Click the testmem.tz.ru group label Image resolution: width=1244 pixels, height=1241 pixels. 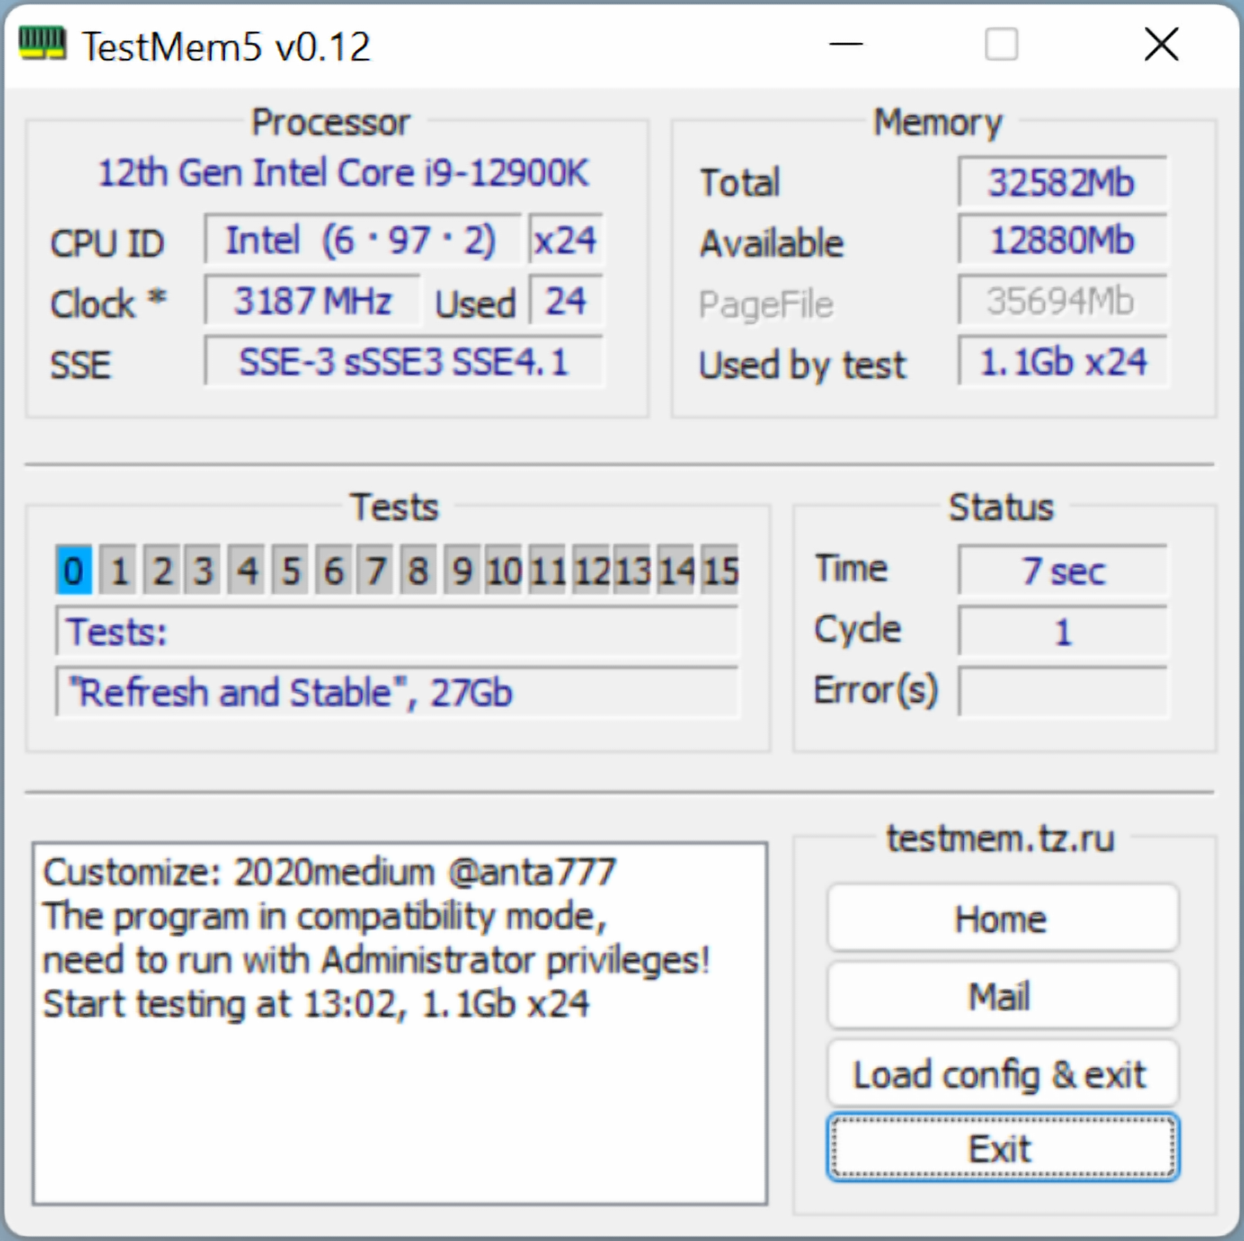pos(1001,838)
